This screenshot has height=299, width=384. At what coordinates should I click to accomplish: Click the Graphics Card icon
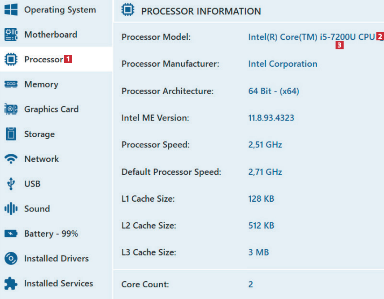click(x=11, y=109)
